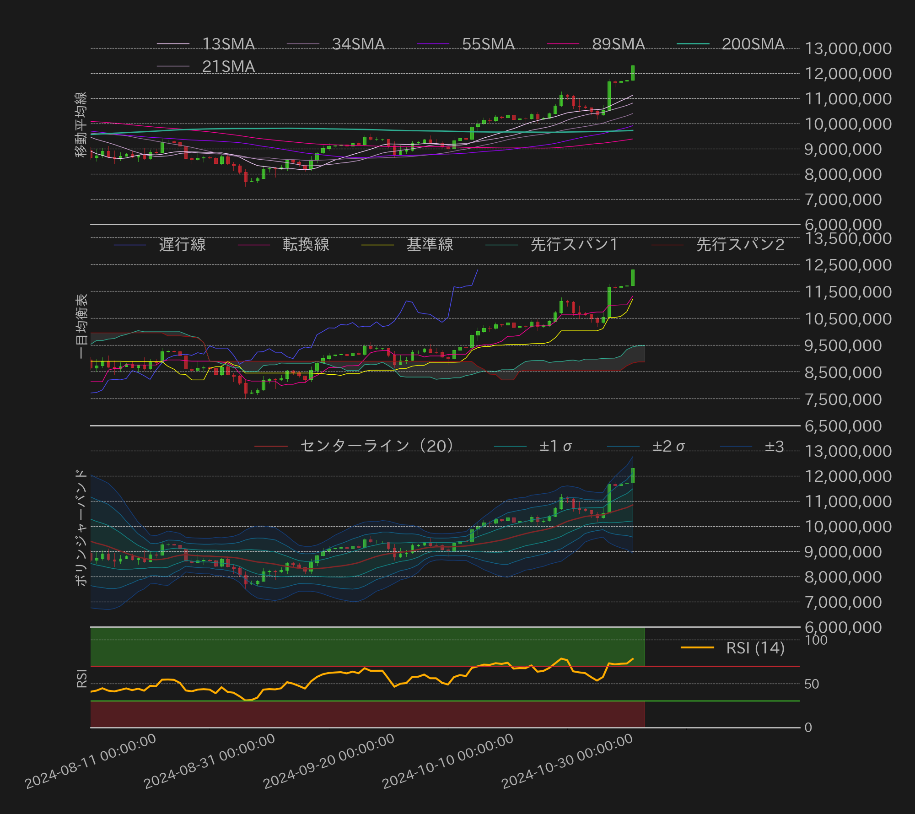The height and width of the screenshot is (814, 915).
Task: Toggle the 13SMA legend entry
Action: click(x=228, y=44)
